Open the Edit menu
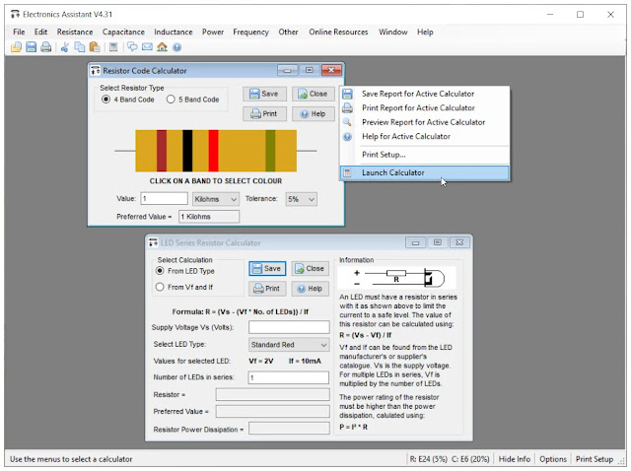The image size is (631, 471). tap(40, 32)
